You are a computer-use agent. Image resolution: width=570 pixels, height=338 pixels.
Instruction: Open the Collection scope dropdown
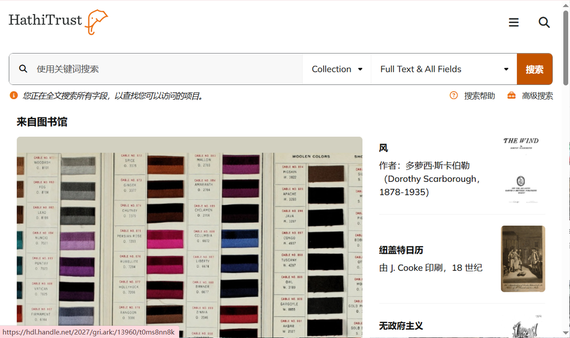tap(336, 68)
